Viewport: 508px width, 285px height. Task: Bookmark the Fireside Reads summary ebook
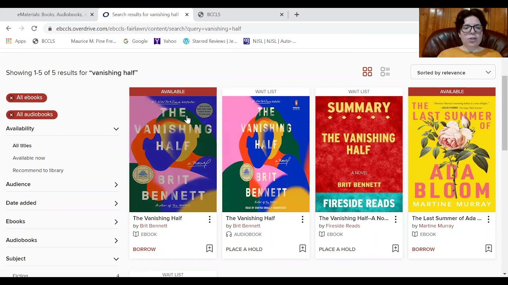[x=395, y=249]
